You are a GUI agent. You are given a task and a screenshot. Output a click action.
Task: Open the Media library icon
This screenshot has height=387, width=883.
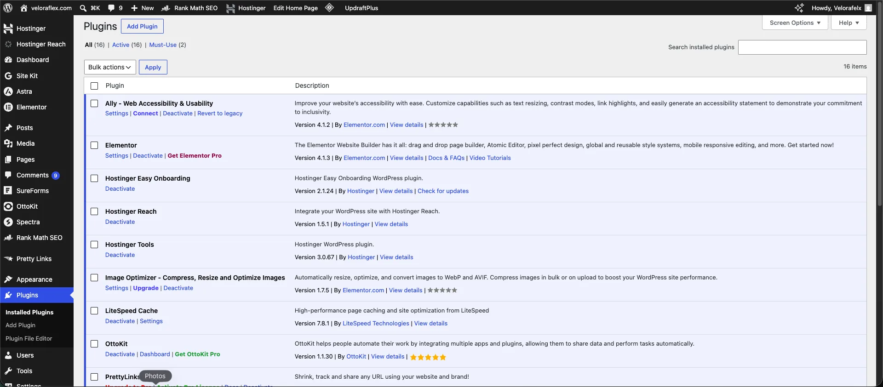[x=8, y=143]
